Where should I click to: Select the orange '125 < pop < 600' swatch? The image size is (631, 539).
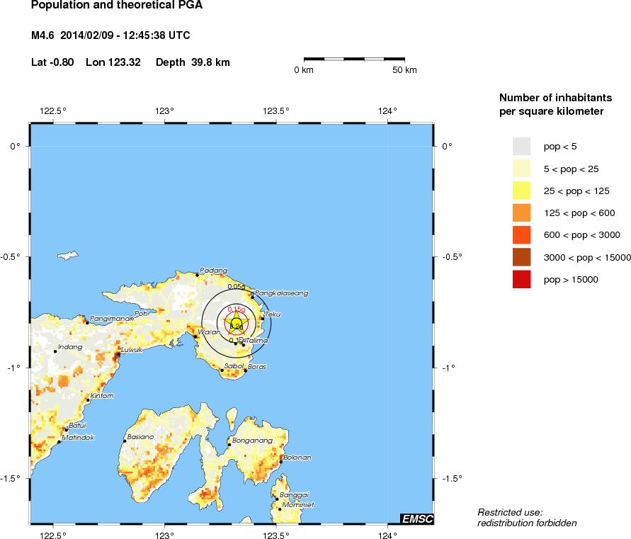click(521, 212)
